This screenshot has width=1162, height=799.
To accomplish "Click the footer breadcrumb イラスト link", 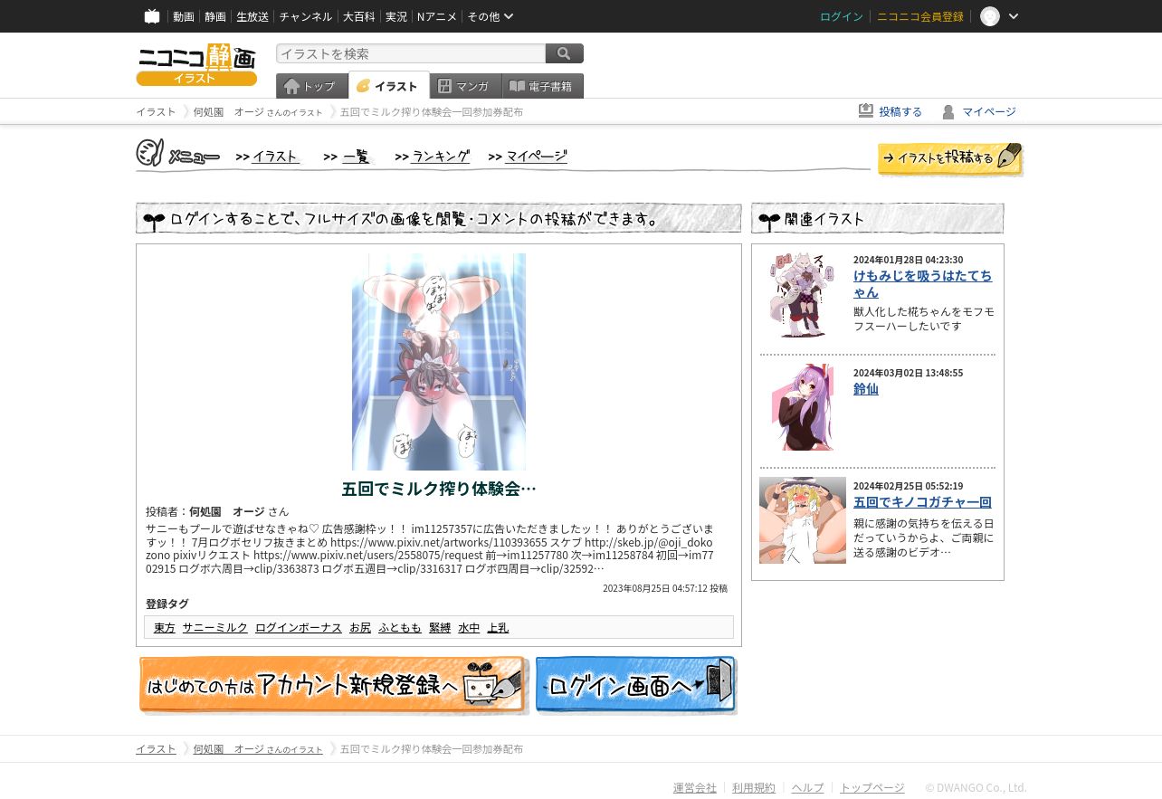I will point(156,749).
